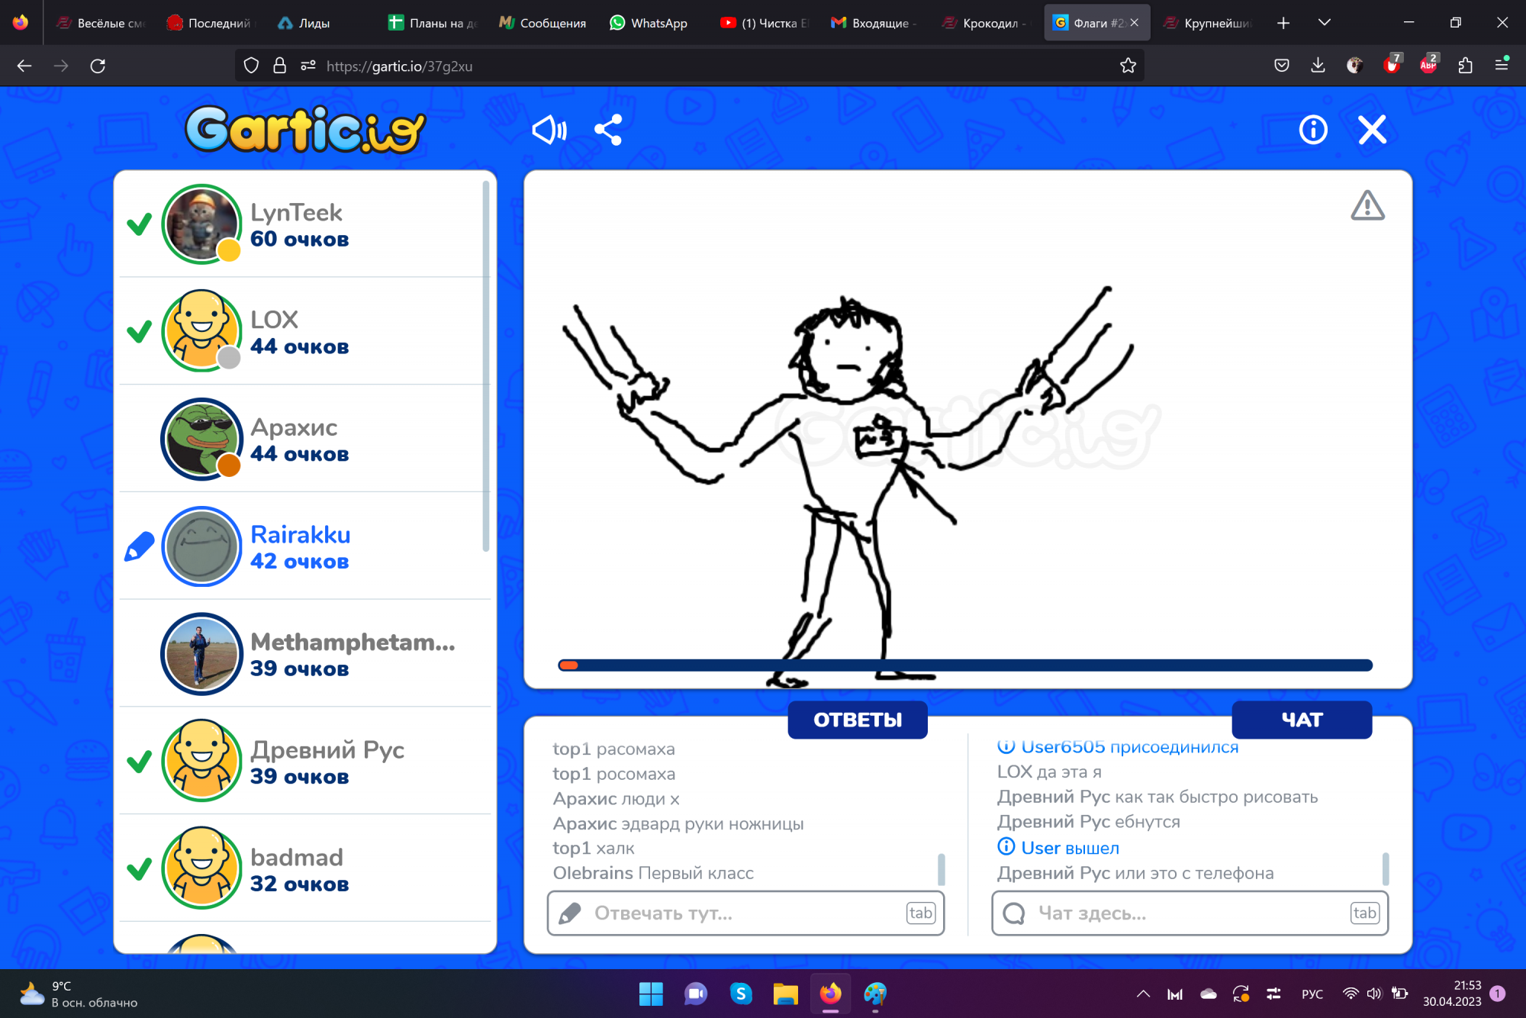Exit the game with the X button
Screen dimensions: 1526x1018
pos(1371,130)
